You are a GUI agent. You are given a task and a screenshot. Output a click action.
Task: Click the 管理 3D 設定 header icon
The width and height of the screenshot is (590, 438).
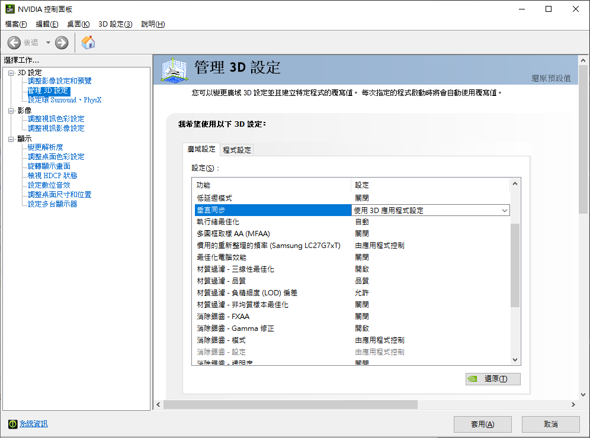coord(174,70)
